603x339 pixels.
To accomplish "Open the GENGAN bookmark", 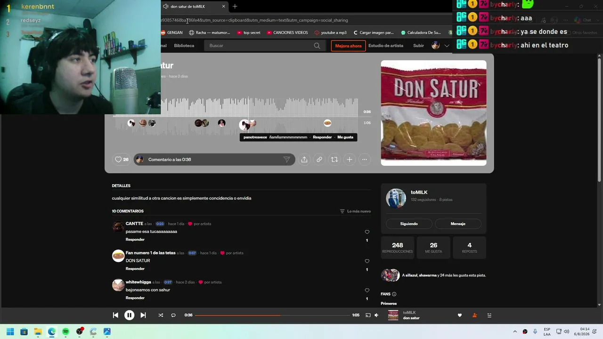I will (x=171, y=32).
